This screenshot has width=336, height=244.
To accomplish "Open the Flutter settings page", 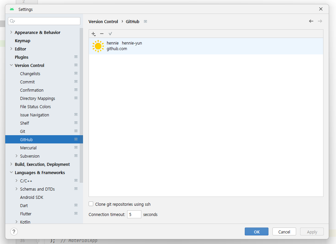I will click(x=26, y=214).
